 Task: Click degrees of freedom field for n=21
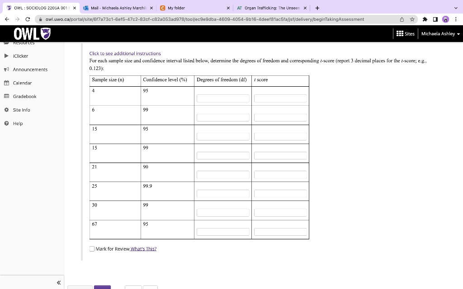(x=223, y=175)
